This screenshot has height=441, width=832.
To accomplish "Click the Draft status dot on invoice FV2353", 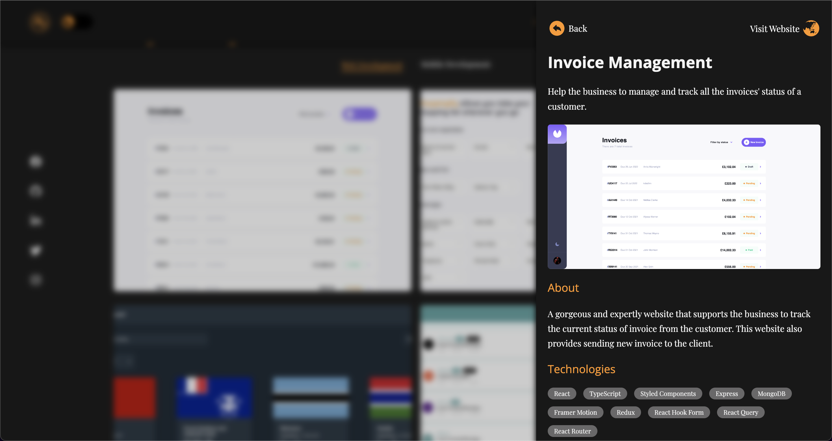I will pyautogui.click(x=747, y=167).
